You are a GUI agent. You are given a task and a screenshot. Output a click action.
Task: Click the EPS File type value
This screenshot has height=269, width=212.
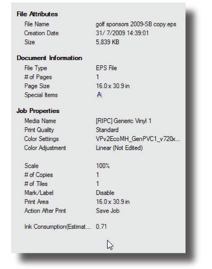coord(106,68)
